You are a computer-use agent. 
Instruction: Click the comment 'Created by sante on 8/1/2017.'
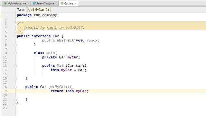tap(54, 28)
